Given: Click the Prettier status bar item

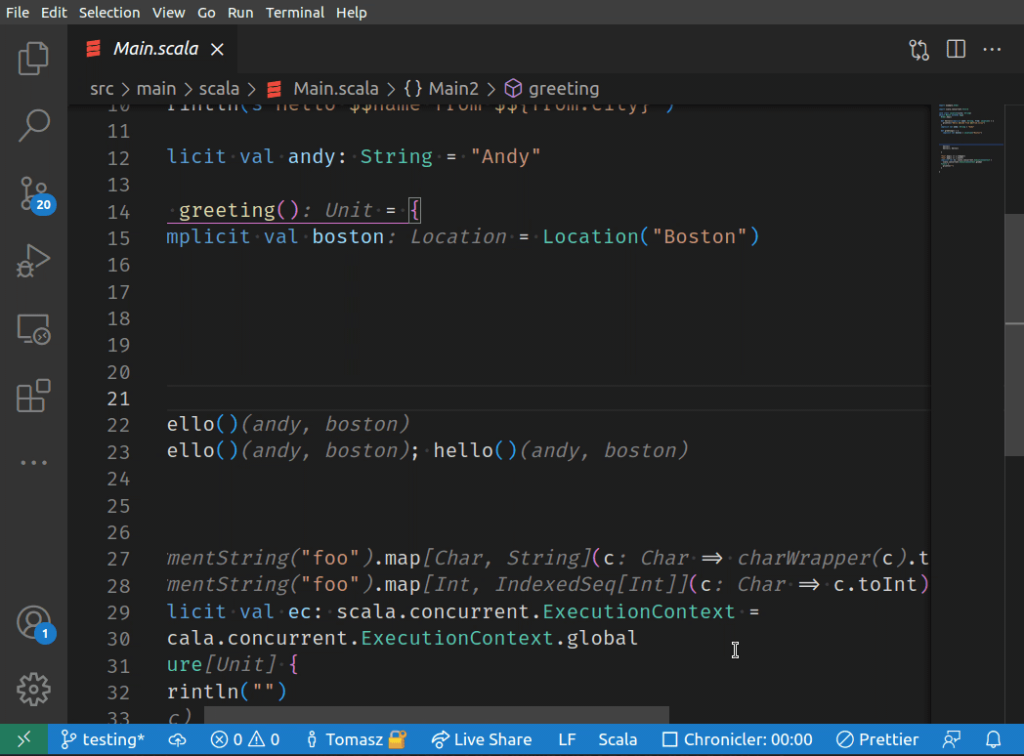Looking at the screenshot, I should 877,739.
